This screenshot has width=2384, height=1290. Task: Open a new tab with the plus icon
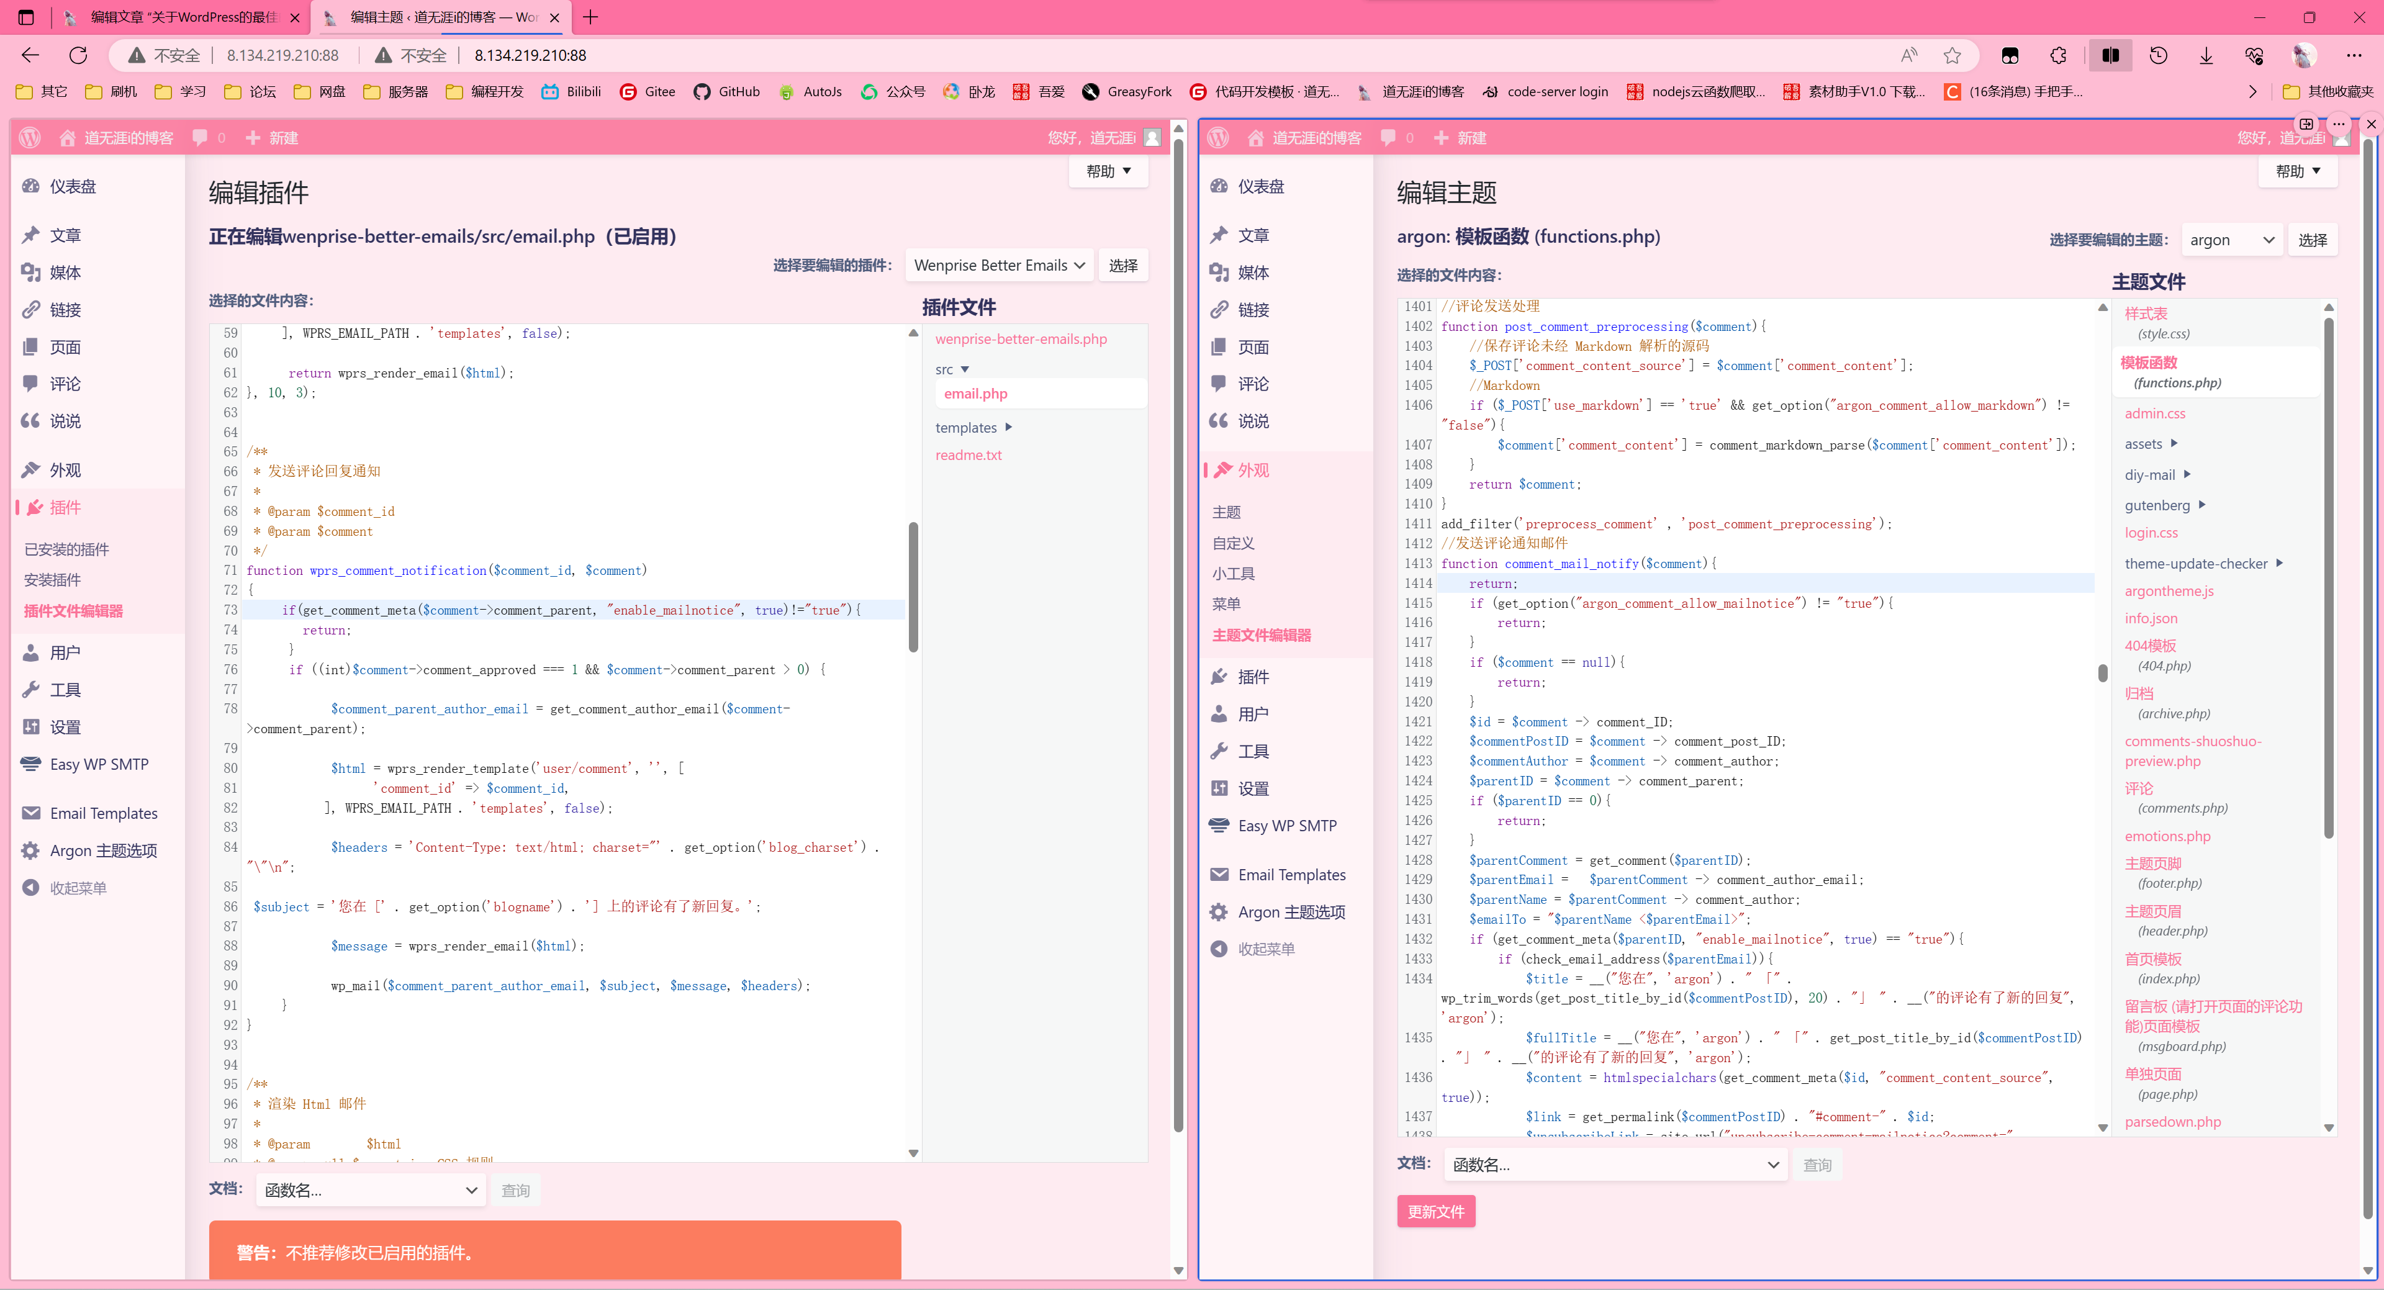590,17
